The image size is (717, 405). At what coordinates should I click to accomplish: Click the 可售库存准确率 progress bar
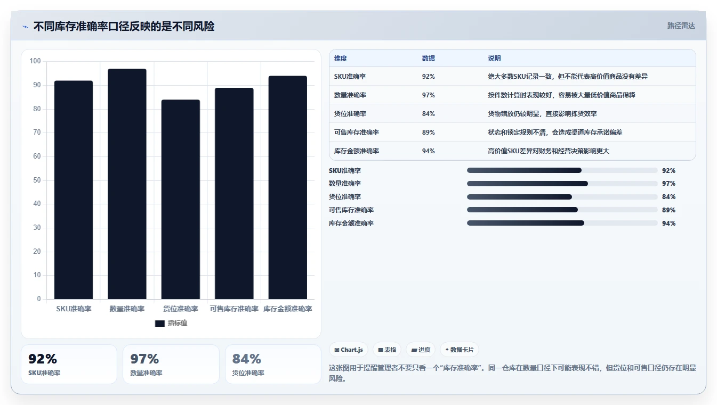pos(562,210)
